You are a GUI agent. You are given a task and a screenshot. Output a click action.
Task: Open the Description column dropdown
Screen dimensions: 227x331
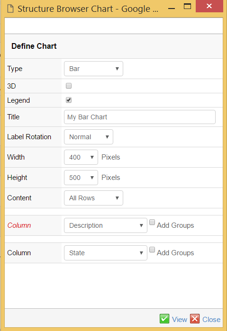106,225
